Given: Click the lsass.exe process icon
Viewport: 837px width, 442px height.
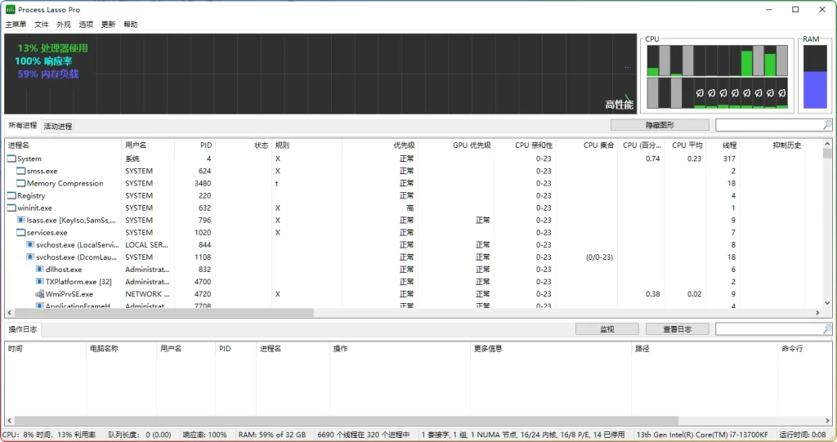Looking at the screenshot, I should (20, 220).
